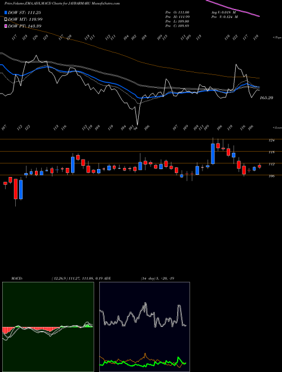
Task: Click the 112 price axis label
Action: pyautogui.click(x=271, y=164)
